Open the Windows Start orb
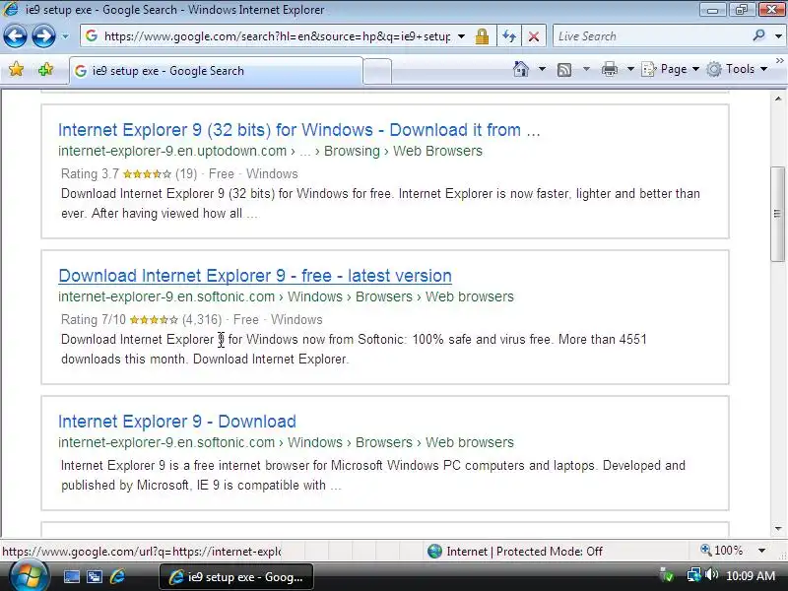788x591 pixels. point(30,576)
